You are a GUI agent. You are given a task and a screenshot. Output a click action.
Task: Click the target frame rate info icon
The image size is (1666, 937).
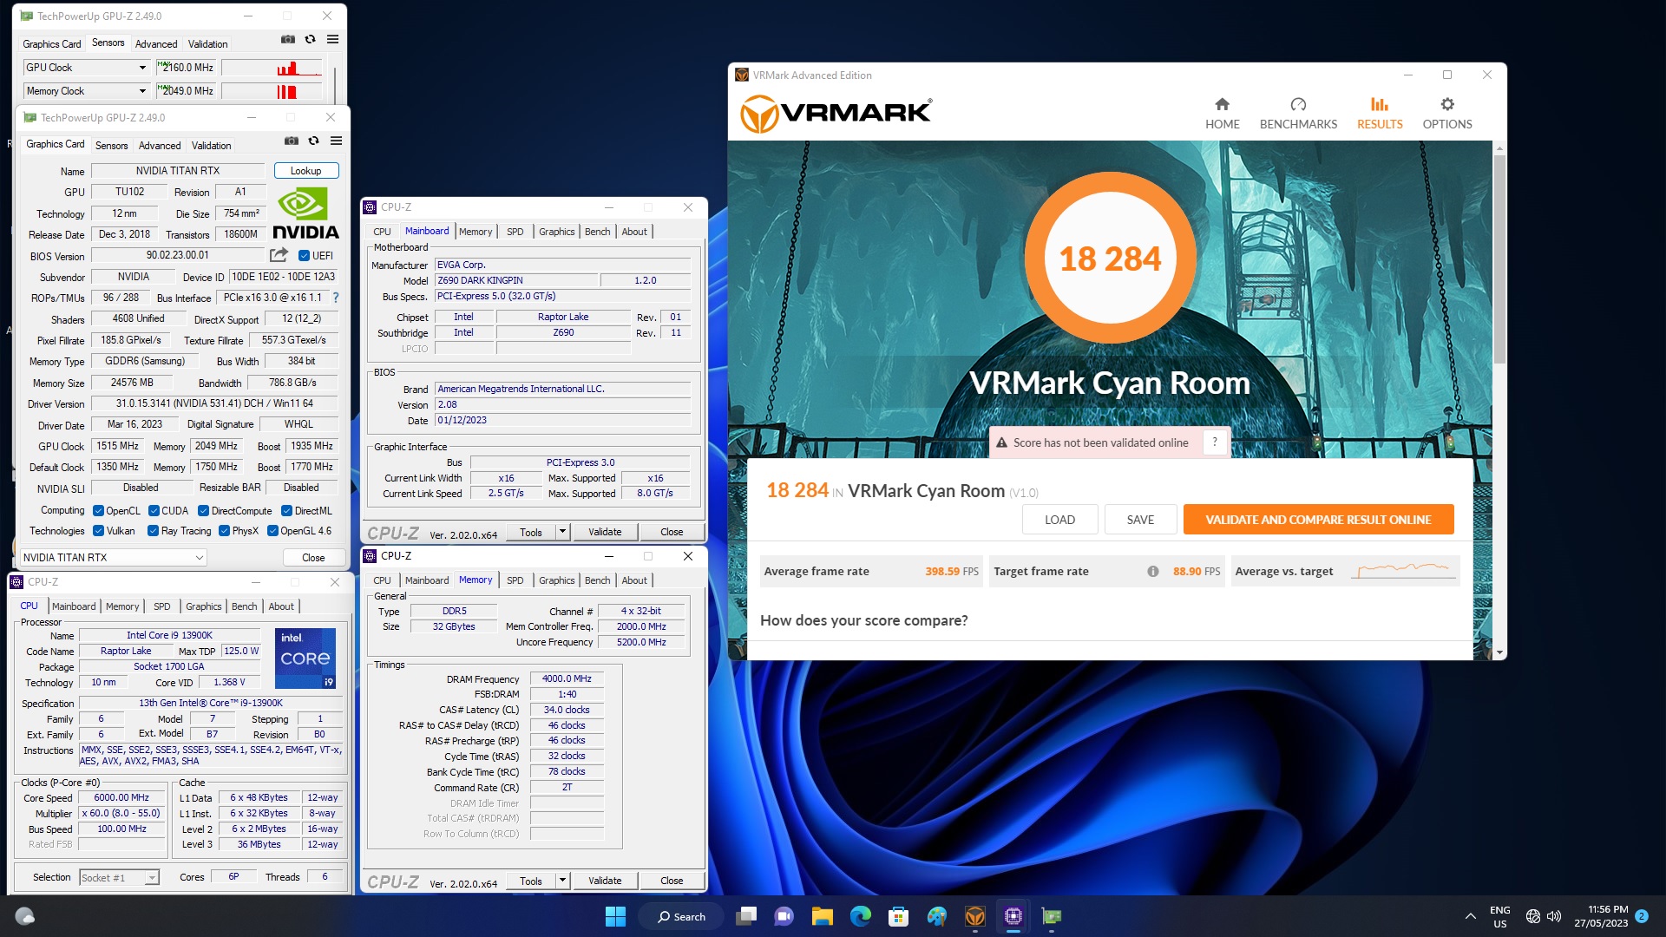1153,572
